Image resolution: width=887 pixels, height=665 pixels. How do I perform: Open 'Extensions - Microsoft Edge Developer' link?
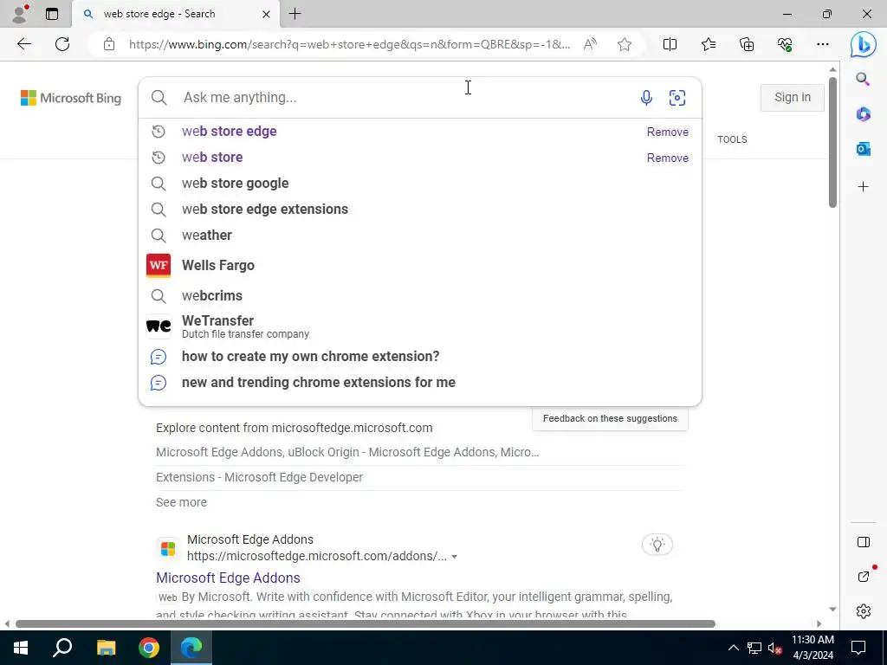click(x=260, y=477)
